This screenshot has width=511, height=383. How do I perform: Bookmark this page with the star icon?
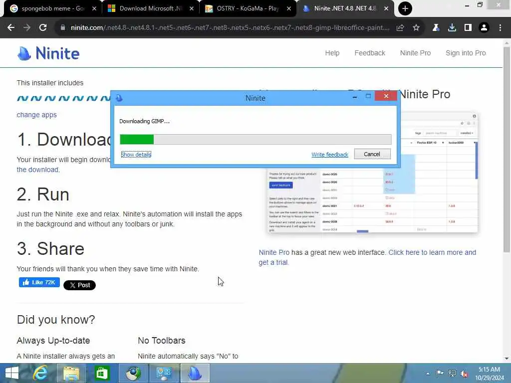(416, 28)
